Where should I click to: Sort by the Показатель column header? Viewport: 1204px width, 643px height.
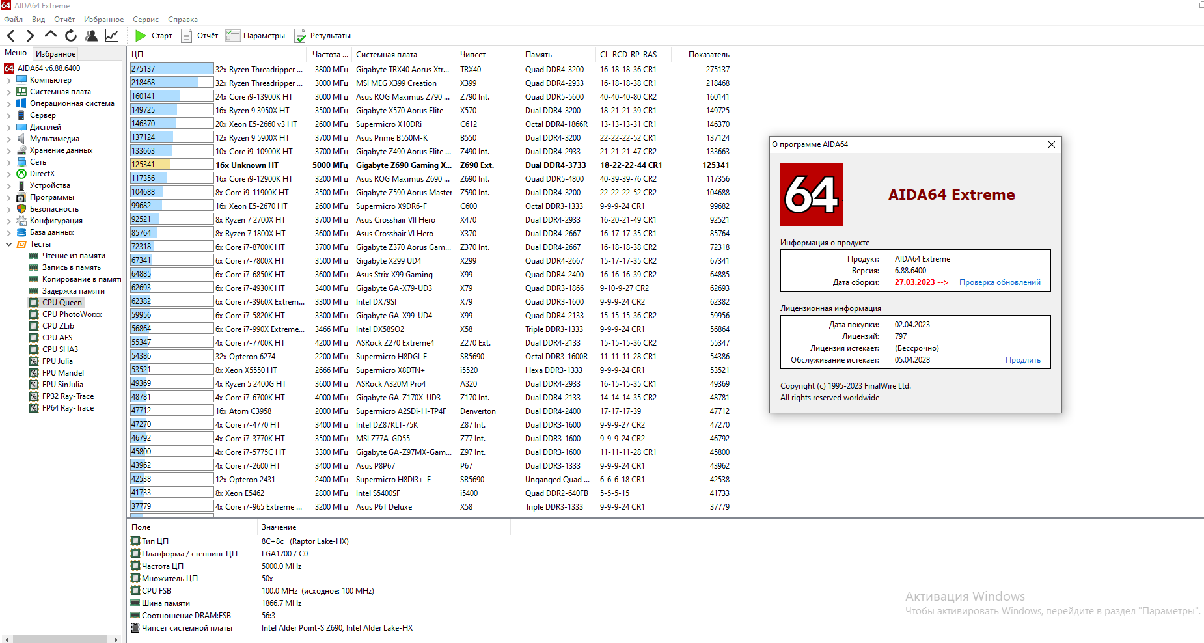click(702, 55)
